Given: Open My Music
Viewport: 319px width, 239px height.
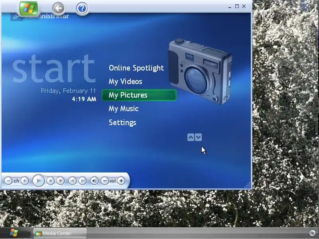Looking at the screenshot, I should (x=124, y=109).
